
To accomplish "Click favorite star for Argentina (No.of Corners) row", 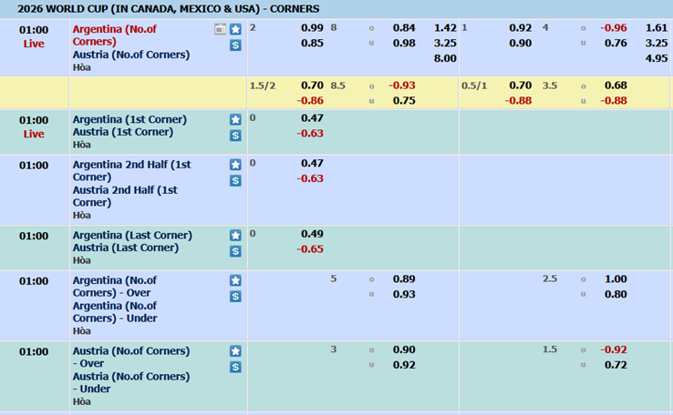I will click(235, 29).
